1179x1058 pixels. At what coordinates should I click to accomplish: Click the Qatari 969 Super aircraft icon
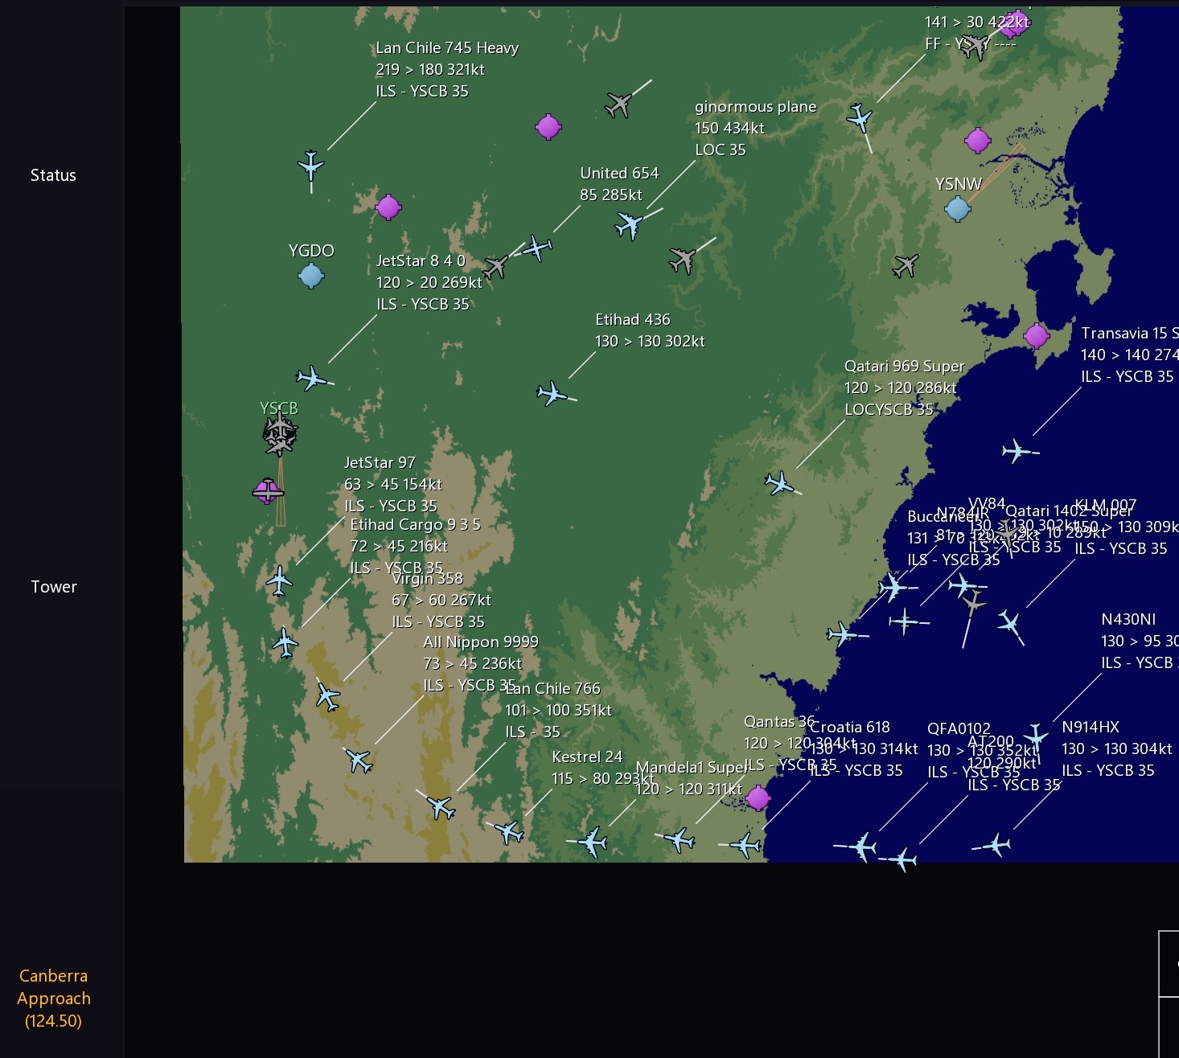(779, 483)
